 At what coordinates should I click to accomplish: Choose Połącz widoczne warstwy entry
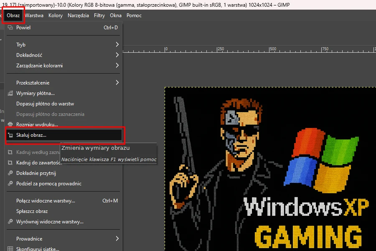64,200
